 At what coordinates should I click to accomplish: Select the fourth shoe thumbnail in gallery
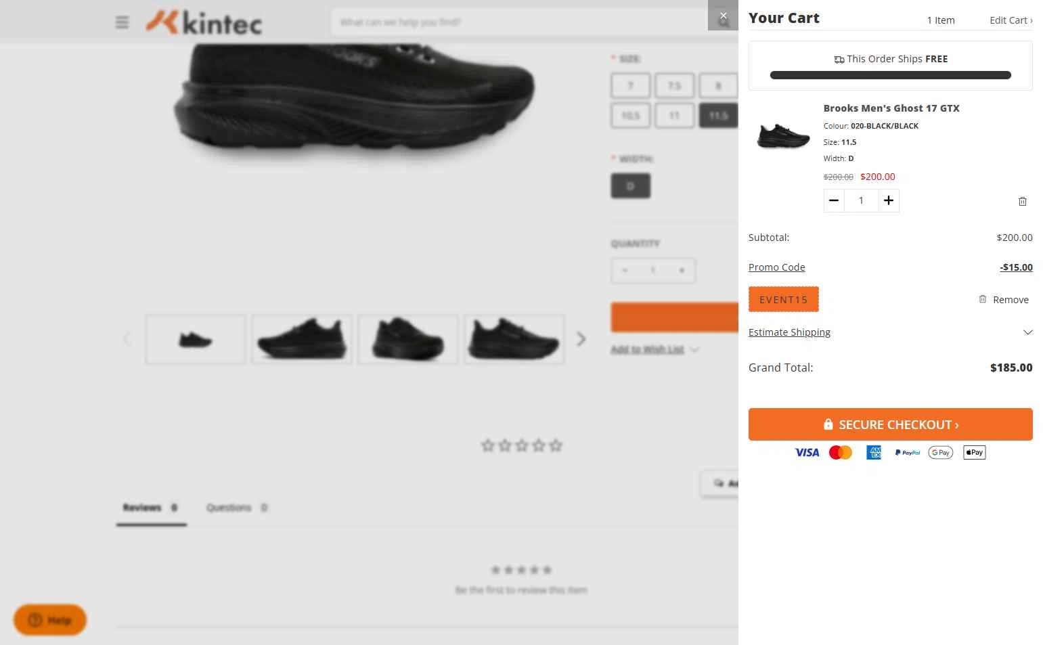pyautogui.click(x=514, y=339)
